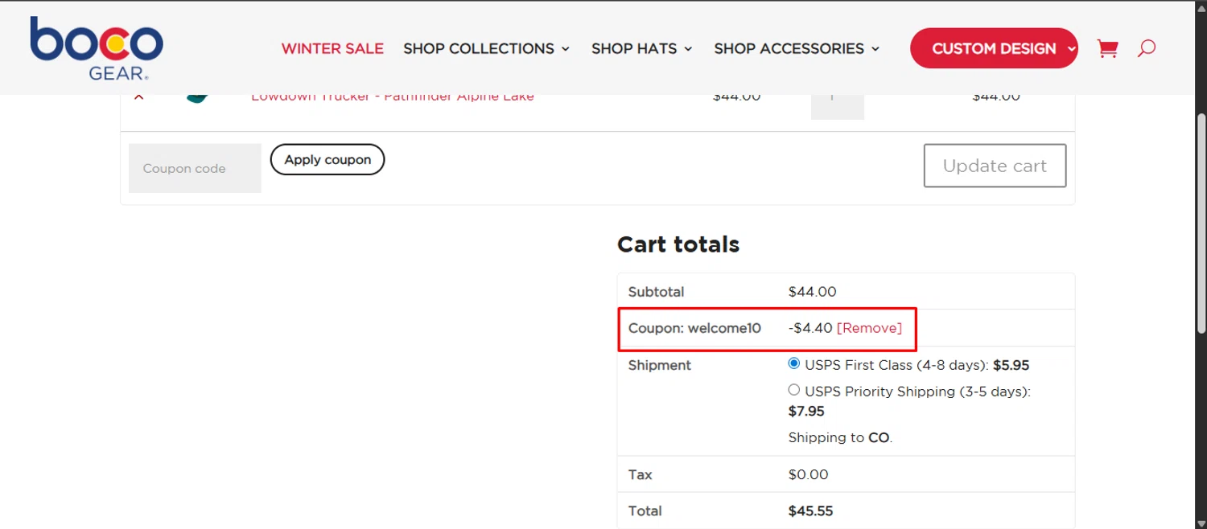This screenshot has height=529, width=1207.
Task: Open the Custom Design dropdown arrow
Action: [x=1071, y=49]
